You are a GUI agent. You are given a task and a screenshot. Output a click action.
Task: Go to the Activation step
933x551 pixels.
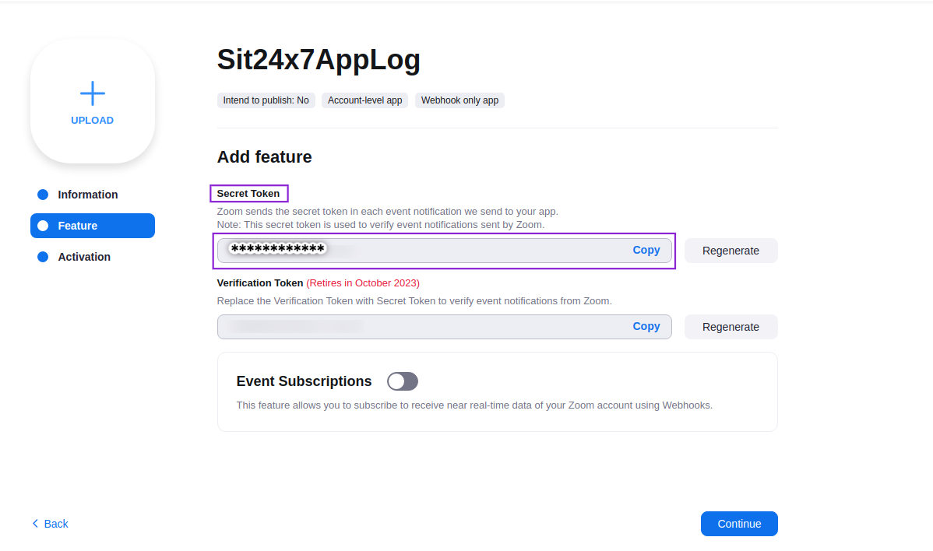84,257
